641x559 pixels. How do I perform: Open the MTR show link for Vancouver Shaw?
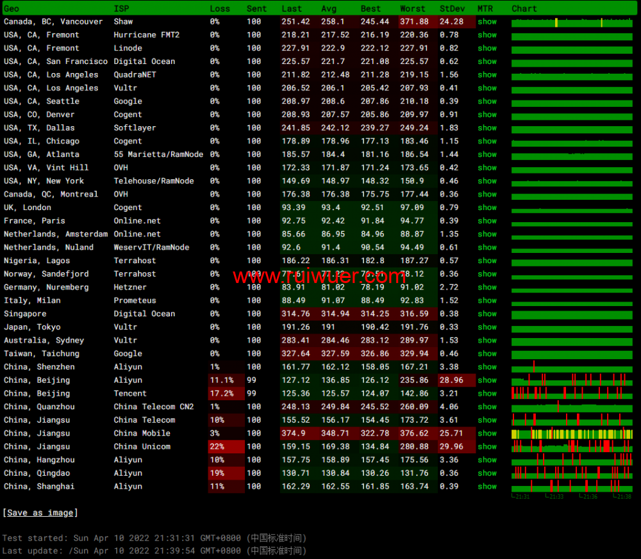click(487, 22)
